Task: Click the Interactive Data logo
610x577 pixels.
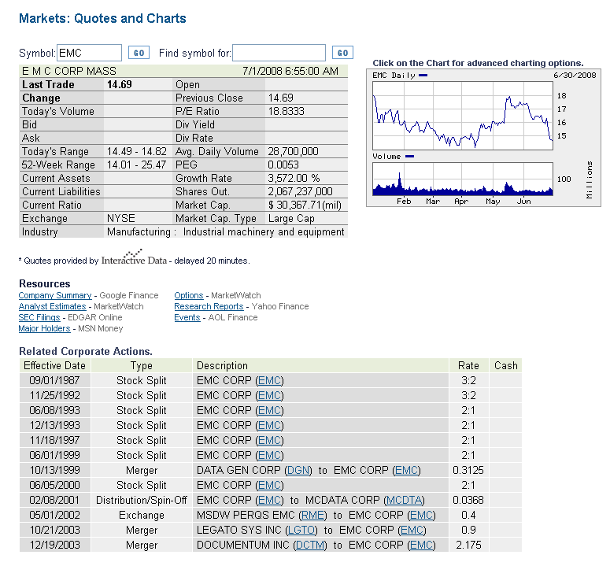Action: tap(134, 257)
